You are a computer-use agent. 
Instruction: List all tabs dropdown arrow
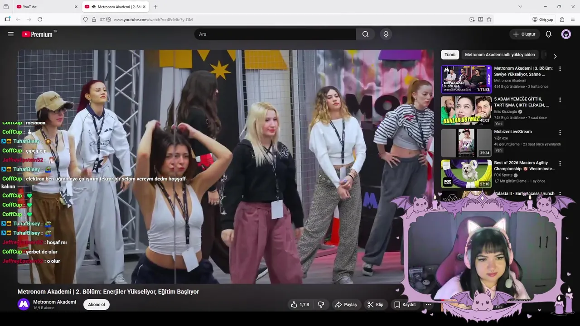(x=520, y=7)
